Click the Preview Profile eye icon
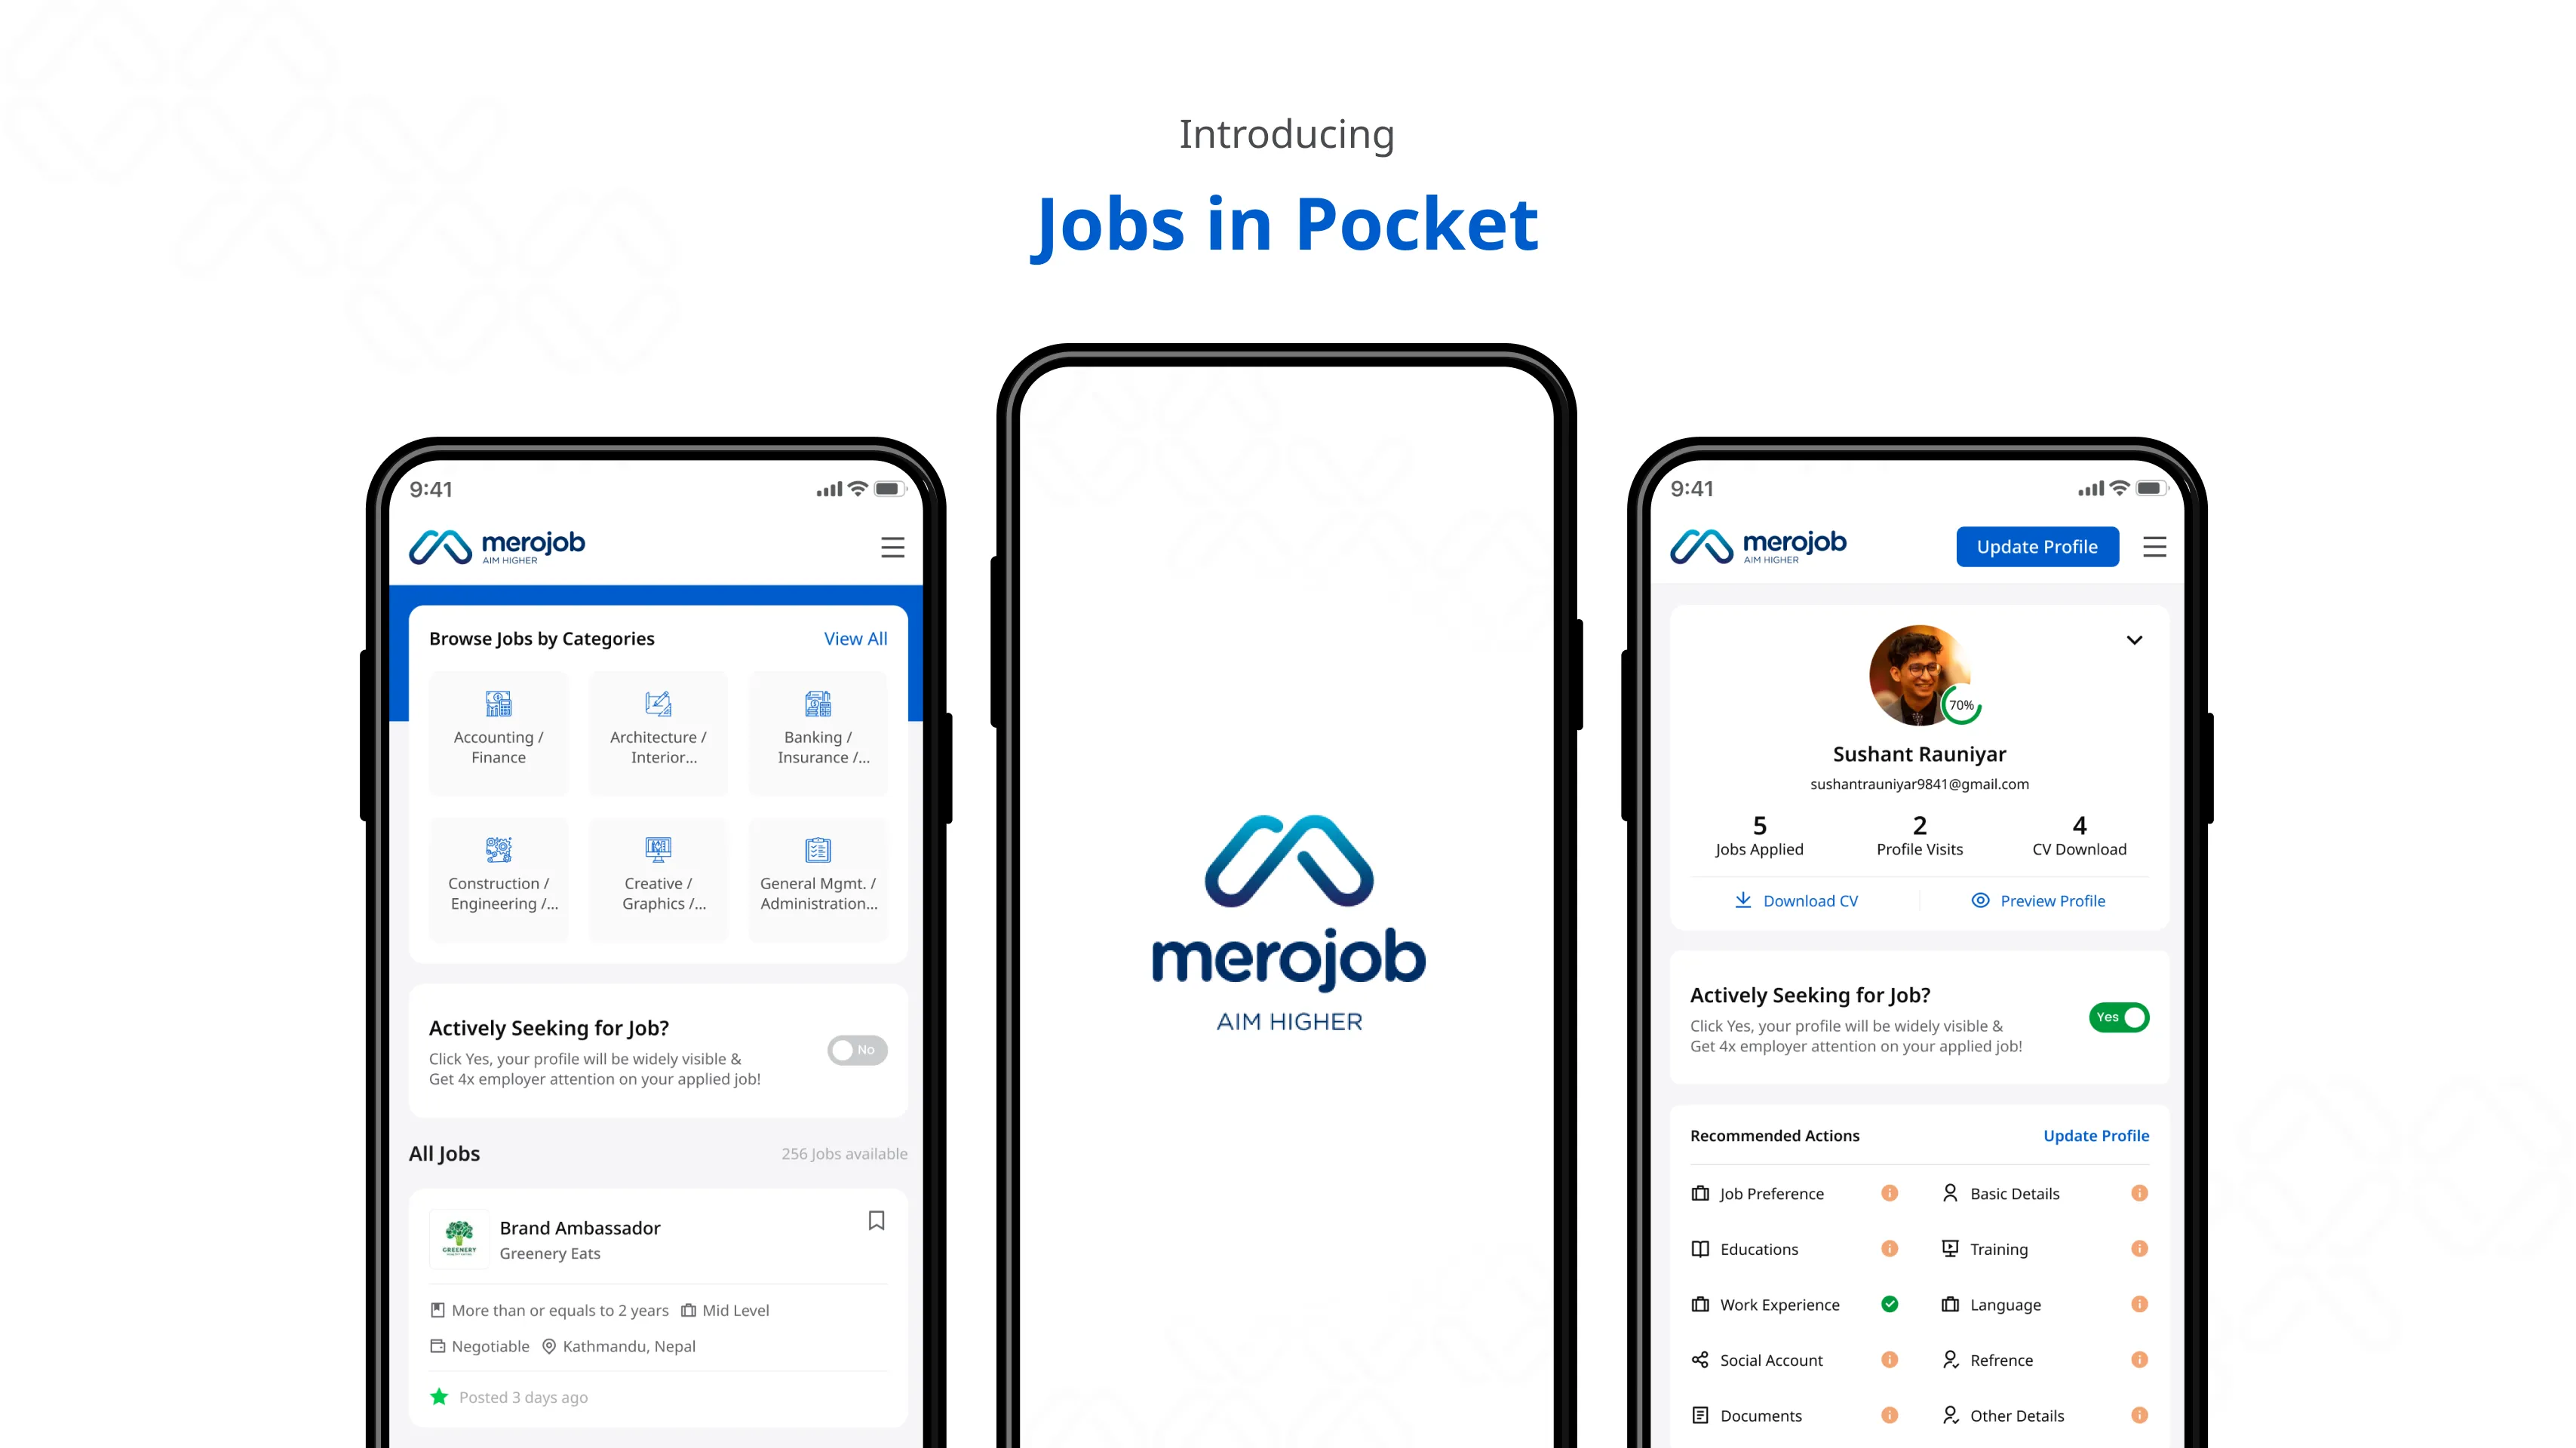The width and height of the screenshot is (2576, 1448). [1980, 900]
